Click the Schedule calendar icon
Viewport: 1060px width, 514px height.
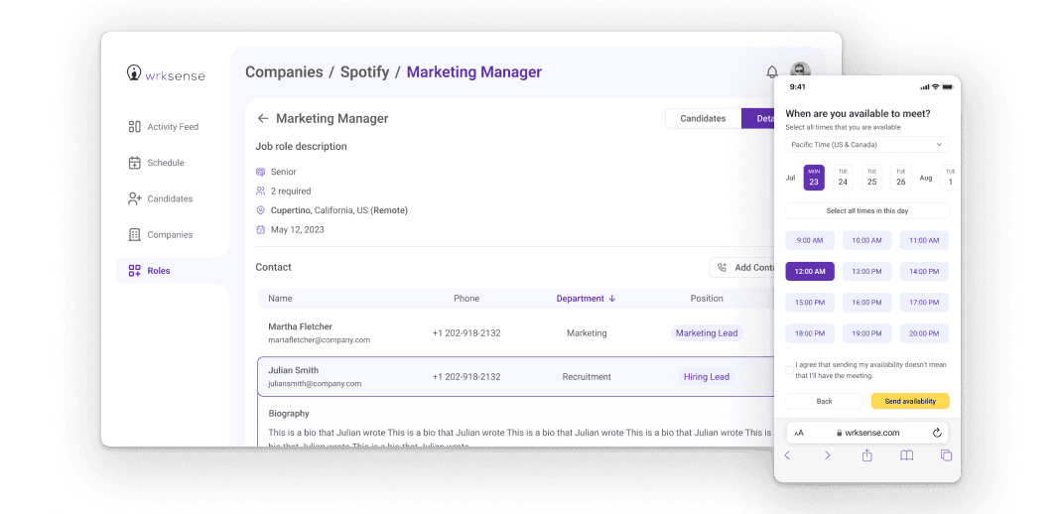coord(134,163)
